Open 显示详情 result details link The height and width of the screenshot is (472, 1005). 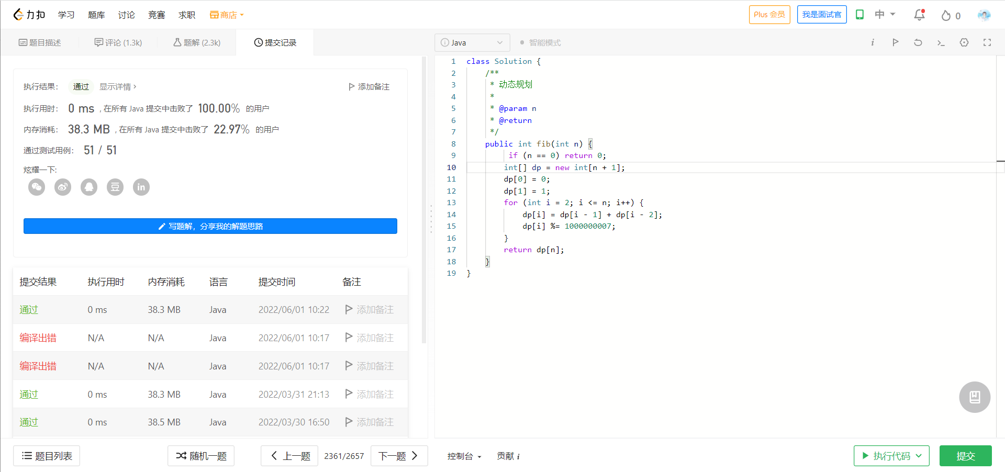point(118,87)
